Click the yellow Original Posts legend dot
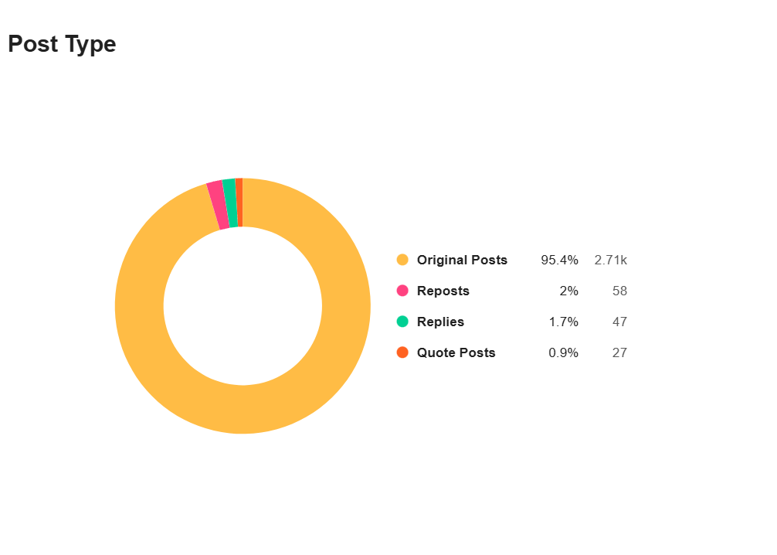The height and width of the screenshot is (555, 777). [402, 260]
